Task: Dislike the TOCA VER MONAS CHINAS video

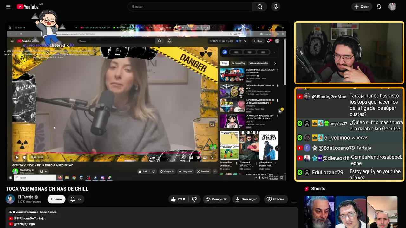Action: coord(194,199)
